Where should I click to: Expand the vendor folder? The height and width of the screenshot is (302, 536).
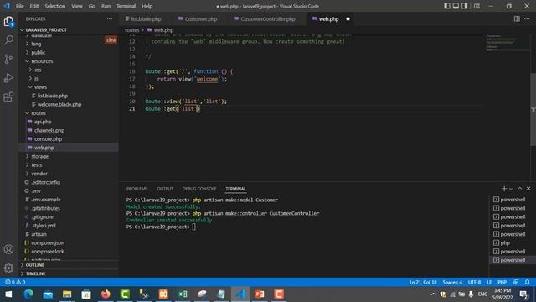39,174
